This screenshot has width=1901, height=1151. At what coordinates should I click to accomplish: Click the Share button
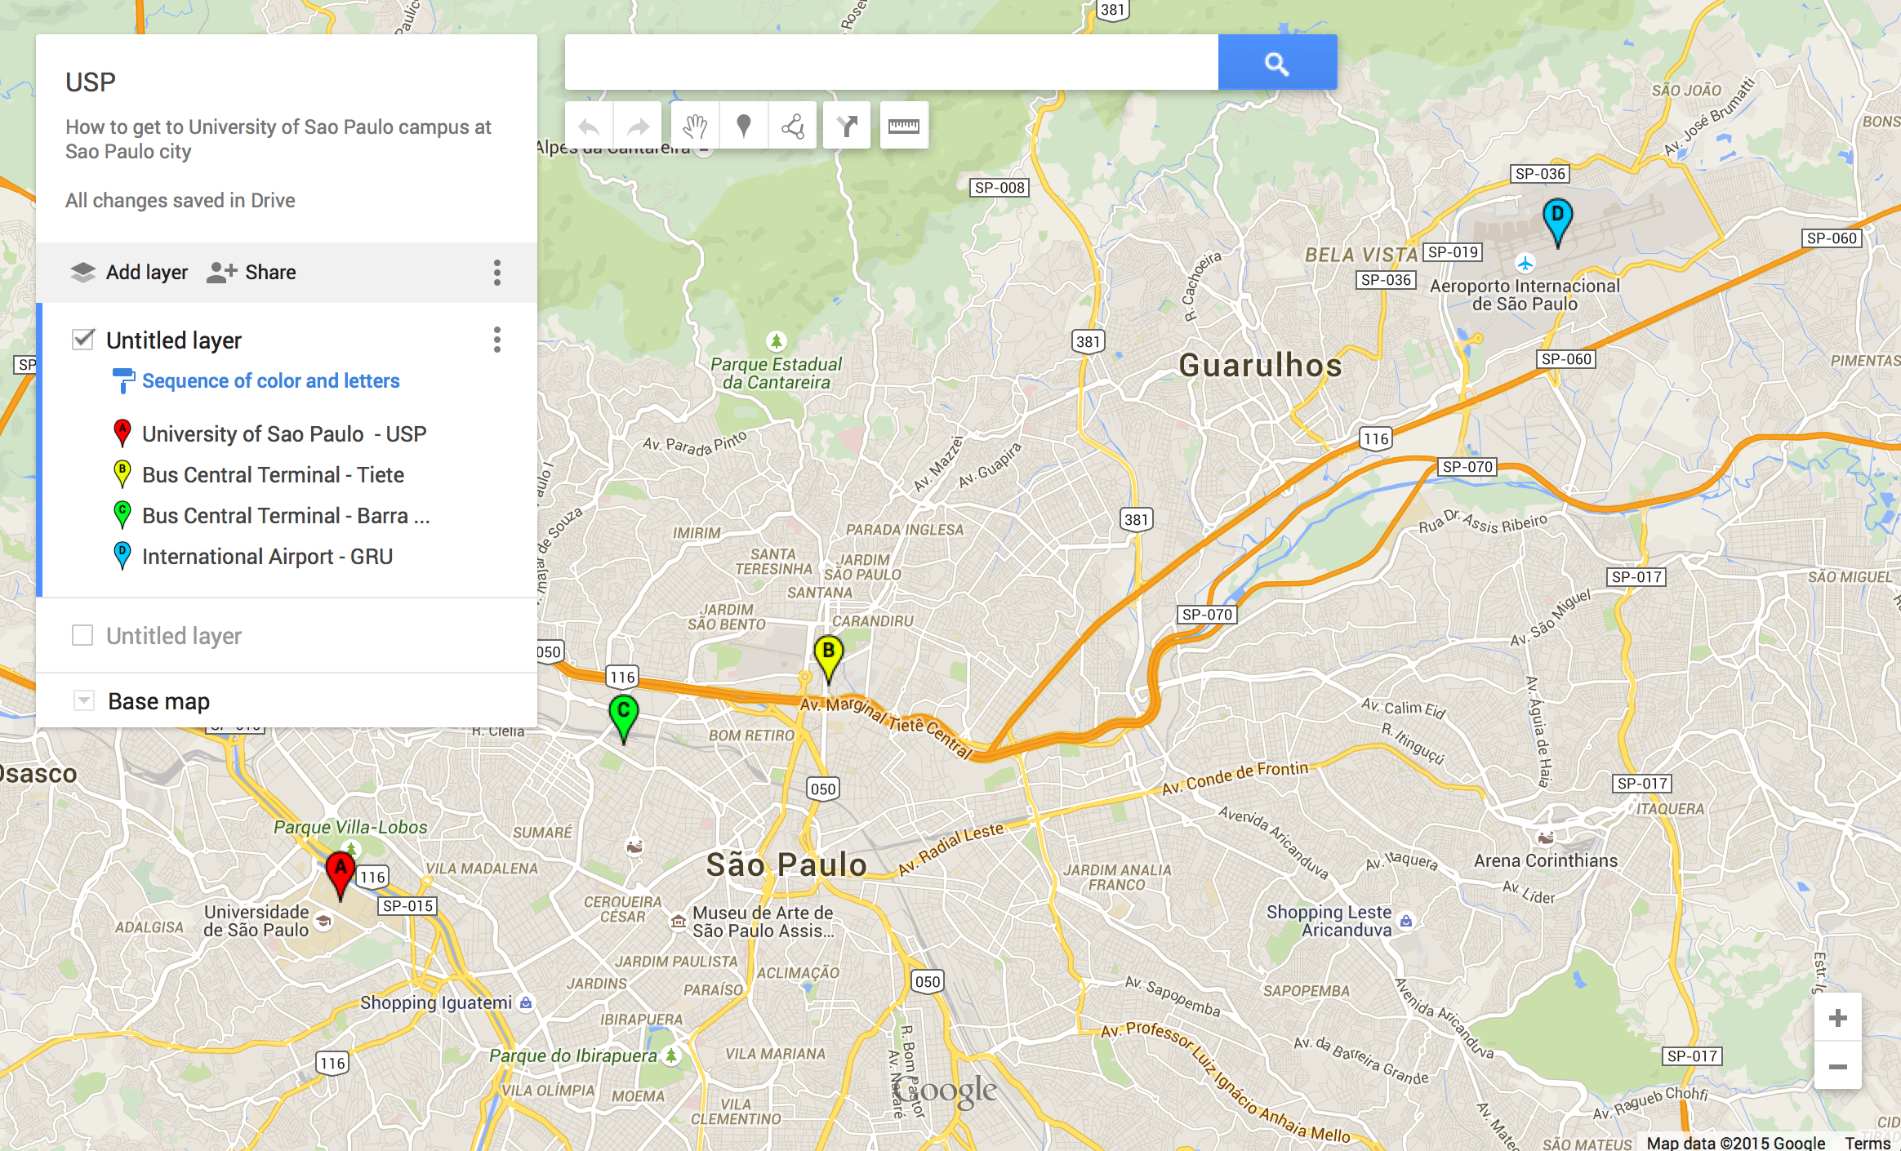(x=252, y=272)
